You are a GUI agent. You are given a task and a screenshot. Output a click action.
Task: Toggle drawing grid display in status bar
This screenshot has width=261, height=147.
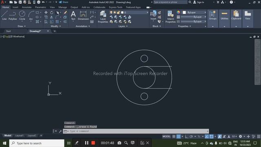click(x=174, y=136)
